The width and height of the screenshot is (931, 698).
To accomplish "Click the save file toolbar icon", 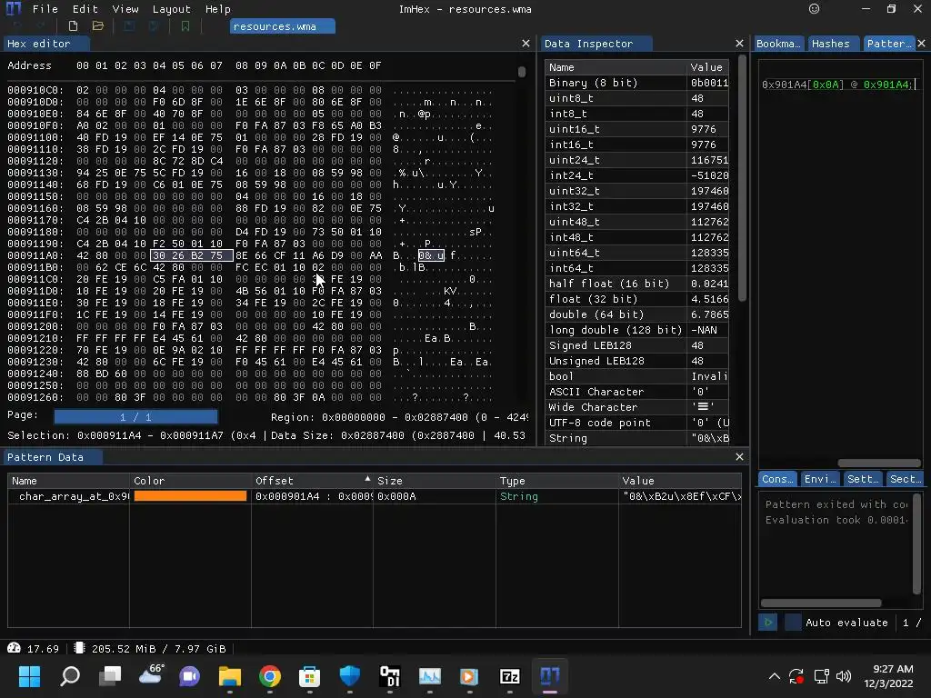I will click(129, 26).
